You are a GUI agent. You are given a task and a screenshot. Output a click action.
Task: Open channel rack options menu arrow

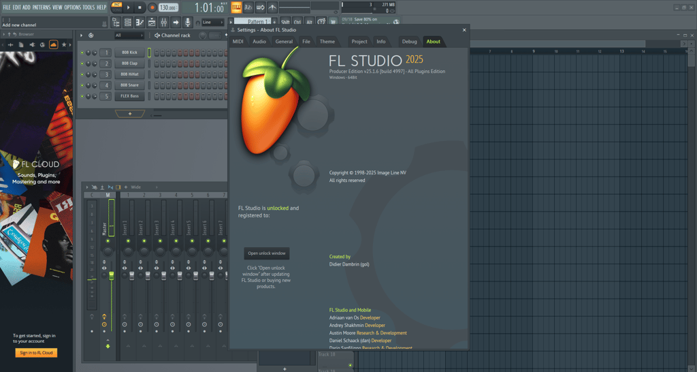(82, 35)
